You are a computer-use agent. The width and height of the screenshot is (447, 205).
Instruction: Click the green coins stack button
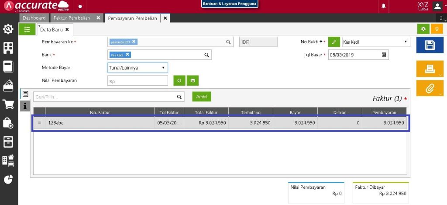(193, 80)
